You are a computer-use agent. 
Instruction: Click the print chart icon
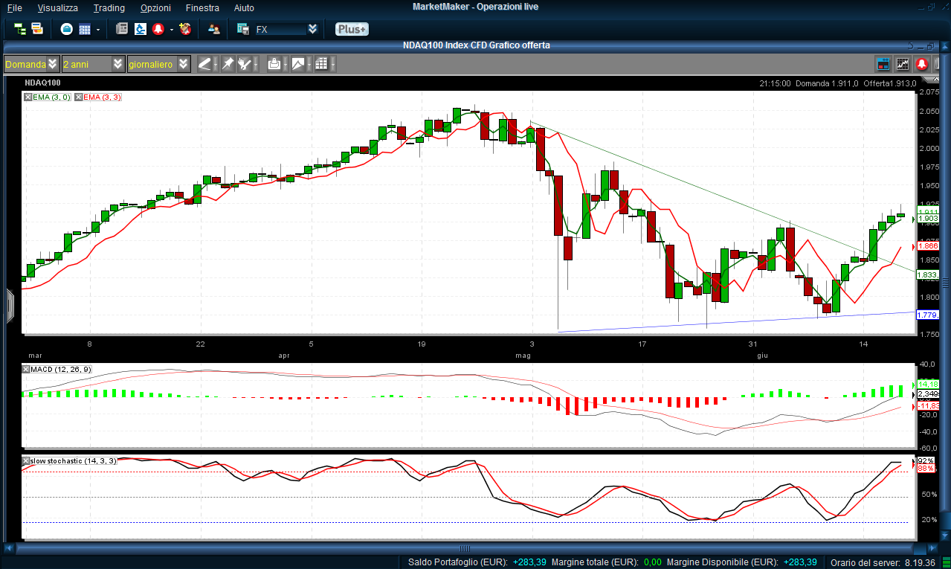(274, 65)
